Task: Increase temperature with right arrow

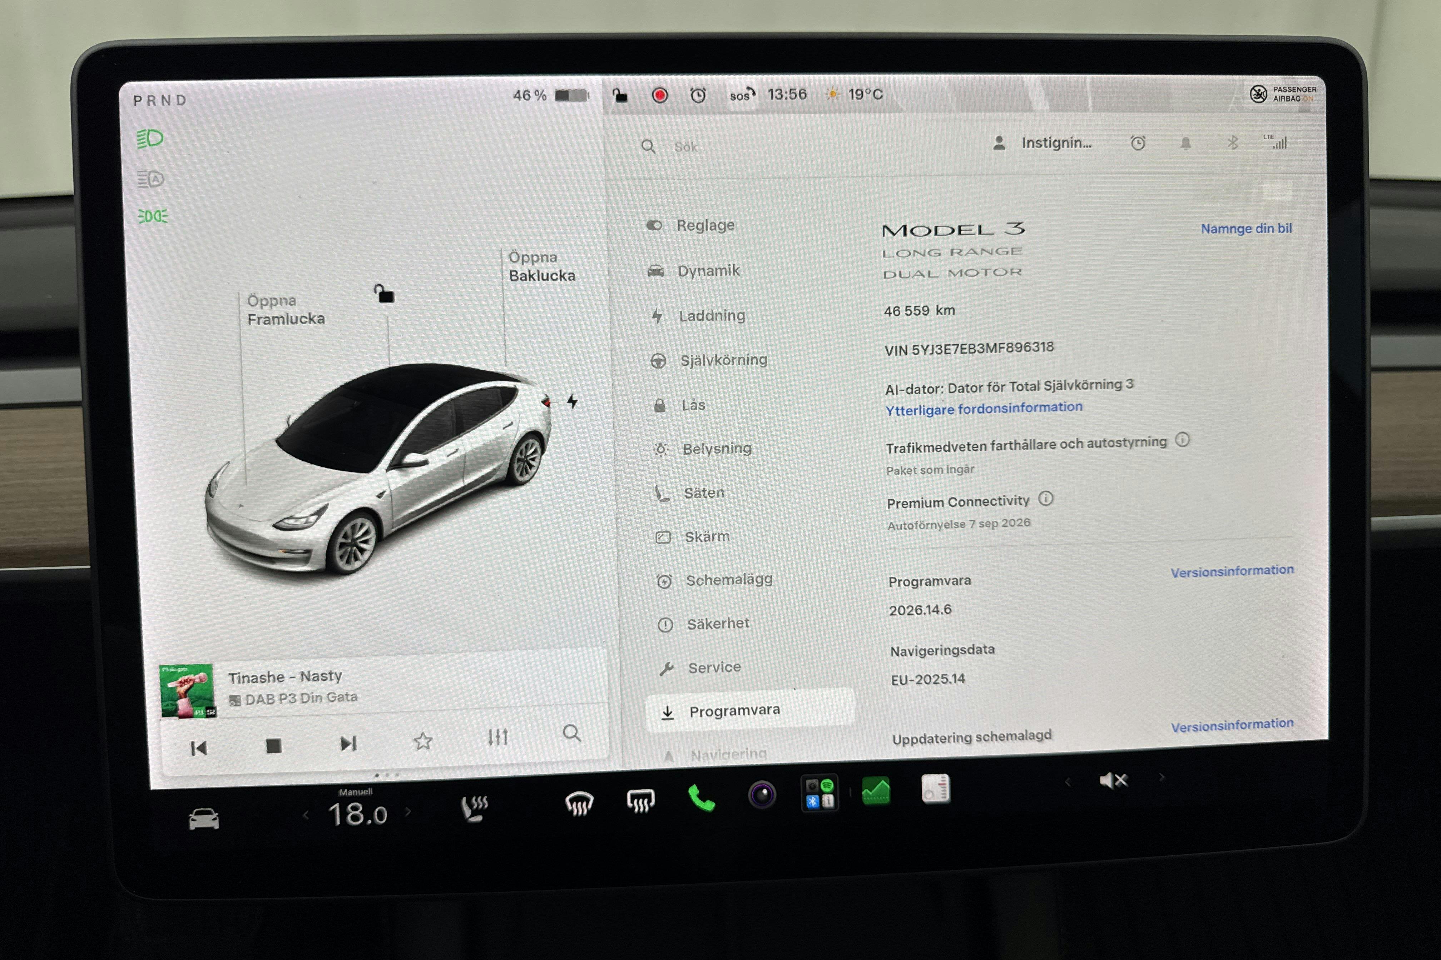Action: pyautogui.click(x=408, y=812)
